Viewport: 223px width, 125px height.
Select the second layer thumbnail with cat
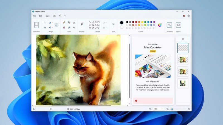(183, 60)
